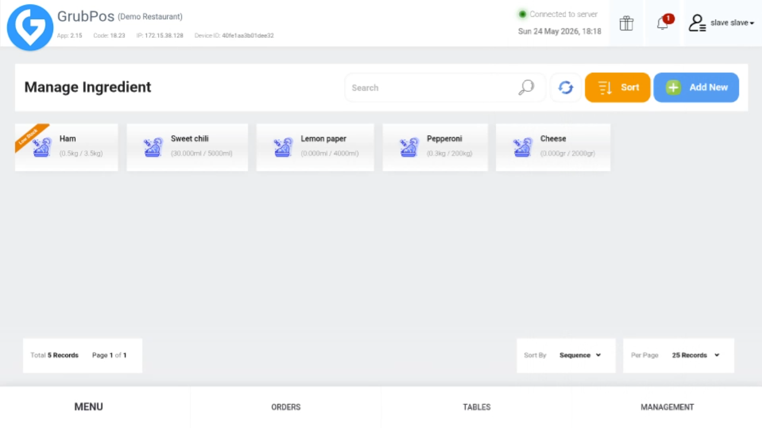Click the orange Sort button
This screenshot has height=428, width=762.
[x=618, y=87]
